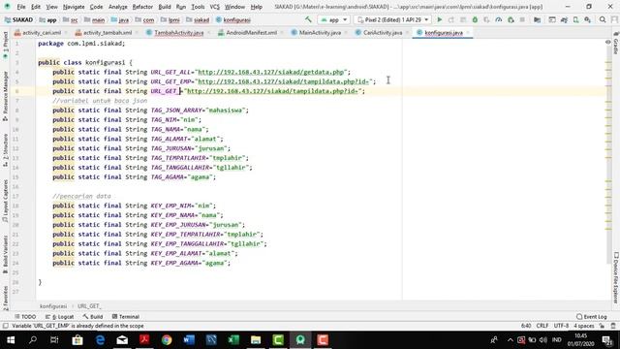Open the Event Log
The image size is (620, 349).
[x=592, y=317]
